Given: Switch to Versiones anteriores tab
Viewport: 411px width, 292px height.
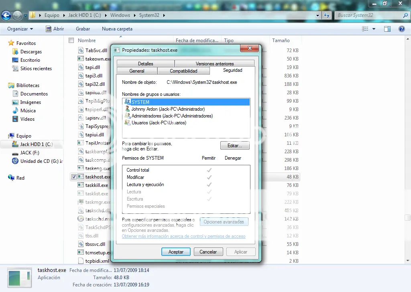Looking at the screenshot, I should click(x=215, y=64).
